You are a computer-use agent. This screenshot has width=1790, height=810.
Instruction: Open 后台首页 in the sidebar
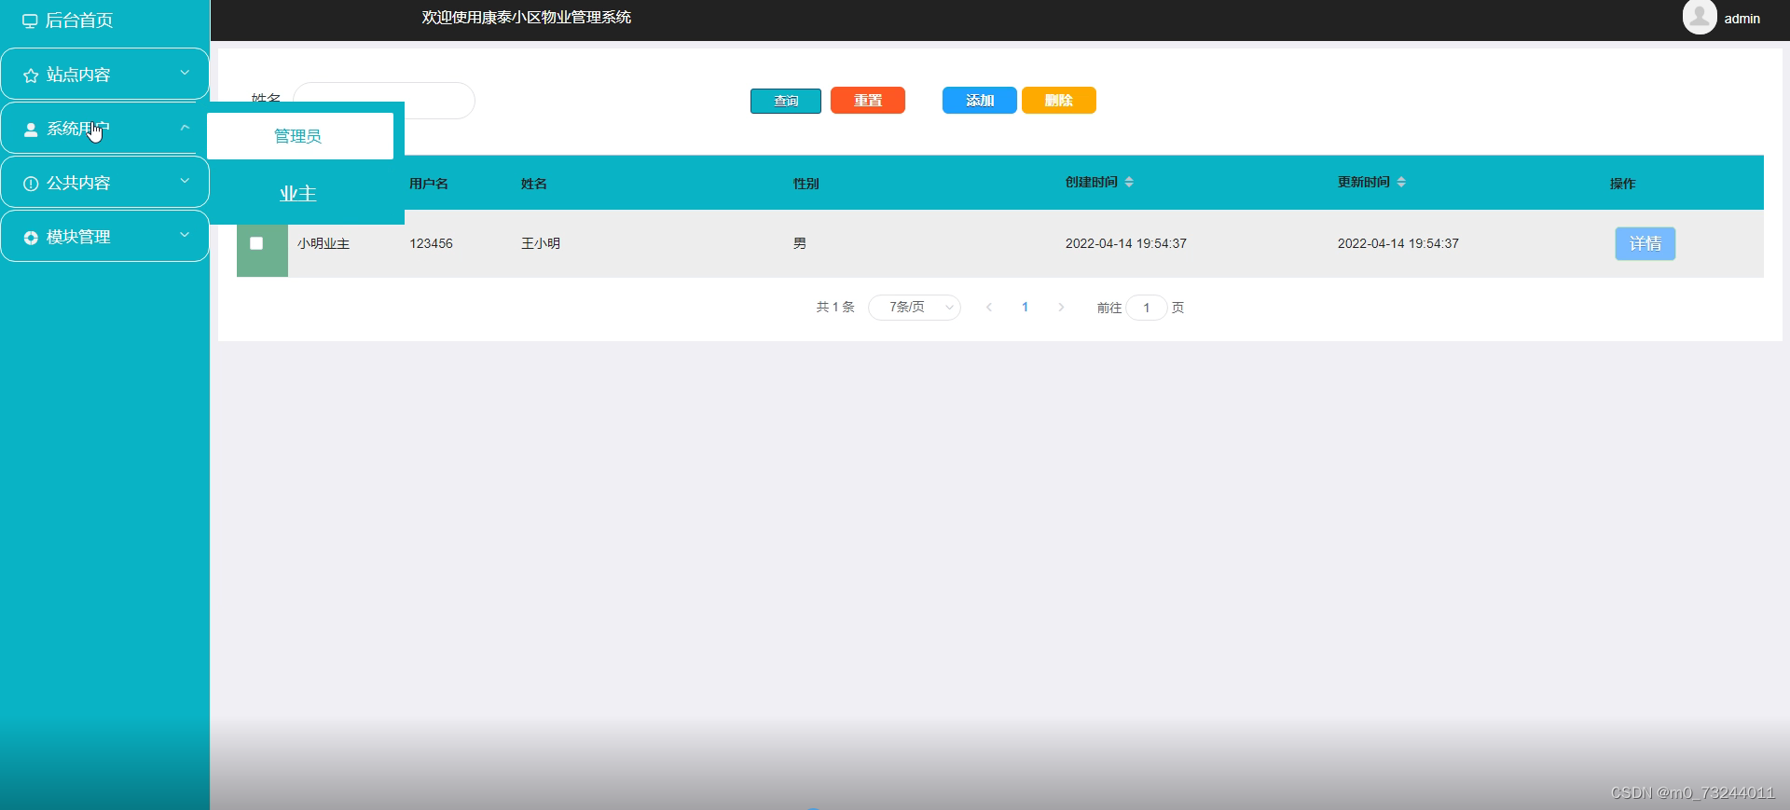(x=79, y=21)
